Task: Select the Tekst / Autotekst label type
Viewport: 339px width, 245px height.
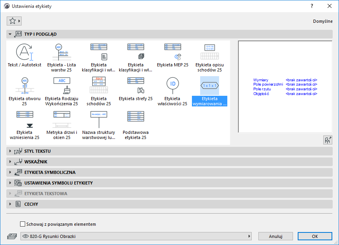Action: pos(24,55)
